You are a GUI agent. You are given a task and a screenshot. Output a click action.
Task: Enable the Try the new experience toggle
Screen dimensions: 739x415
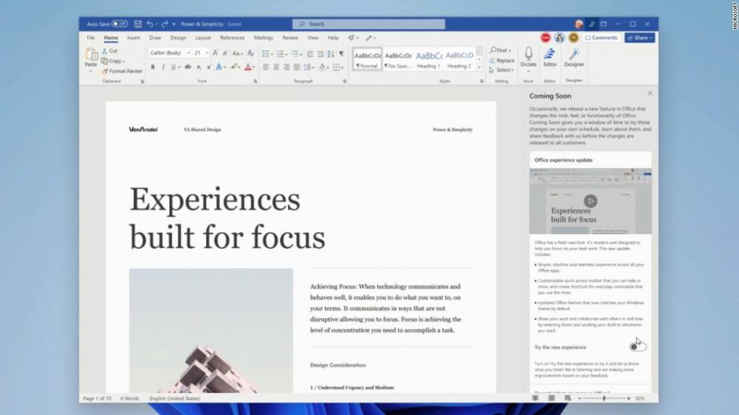click(x=637, y=346)
